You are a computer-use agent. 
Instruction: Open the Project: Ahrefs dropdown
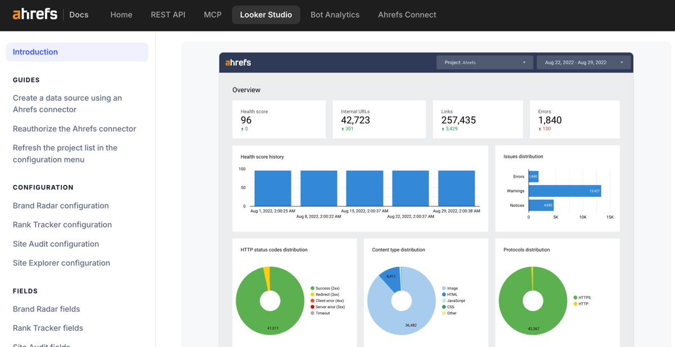484,62
